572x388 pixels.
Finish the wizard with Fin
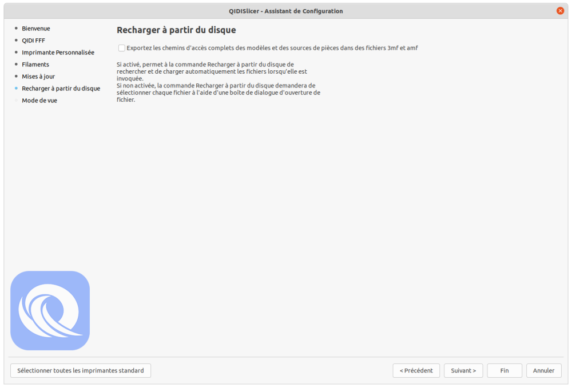[505, 370]
